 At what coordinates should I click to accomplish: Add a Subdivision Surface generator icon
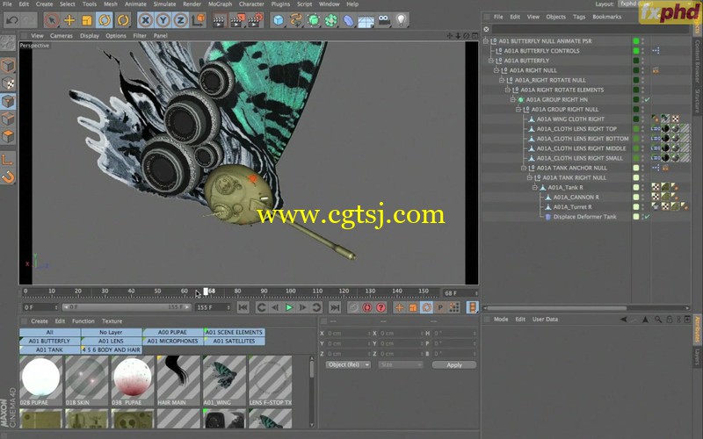(x=314, y=20)
